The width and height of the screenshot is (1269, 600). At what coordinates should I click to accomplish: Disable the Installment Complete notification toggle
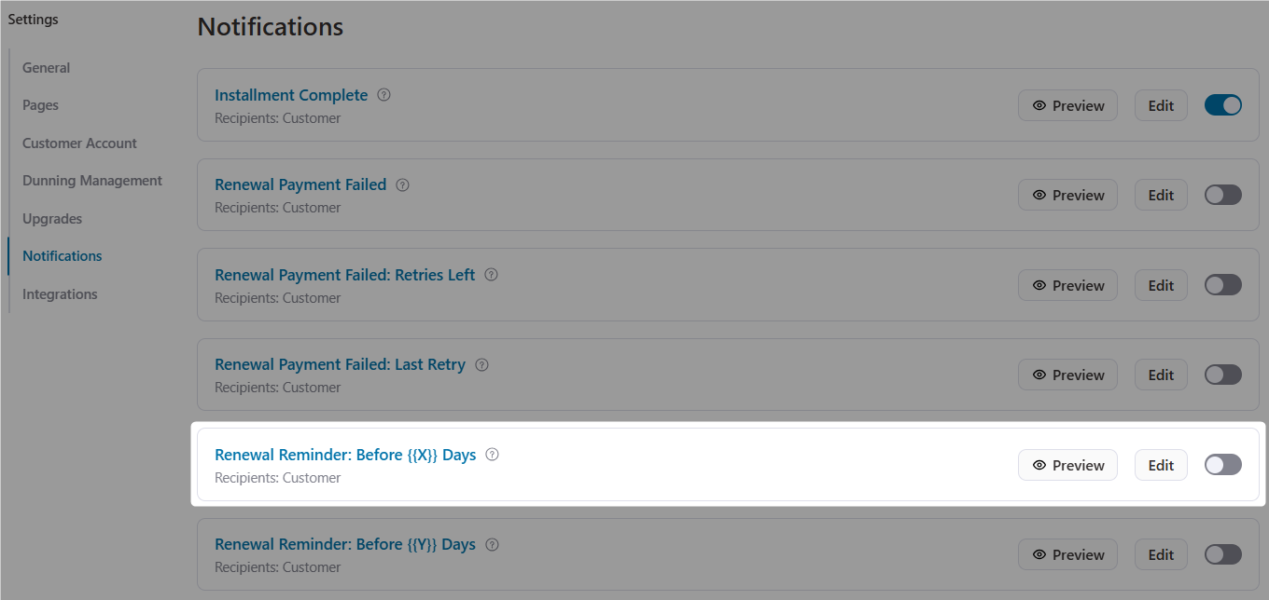(1222, 105)
